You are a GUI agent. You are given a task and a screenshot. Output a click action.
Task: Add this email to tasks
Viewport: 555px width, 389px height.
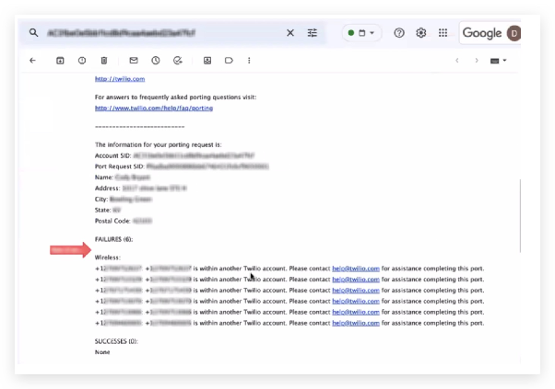pyautogui.click(x=178, y=61)
